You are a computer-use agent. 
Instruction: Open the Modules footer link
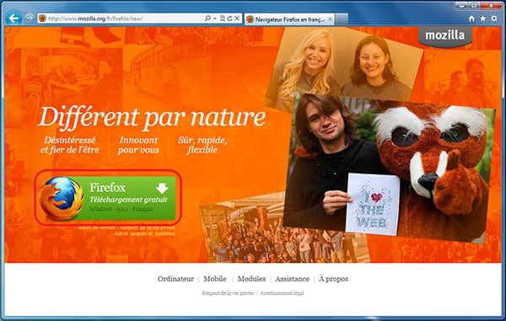[251, 279]
